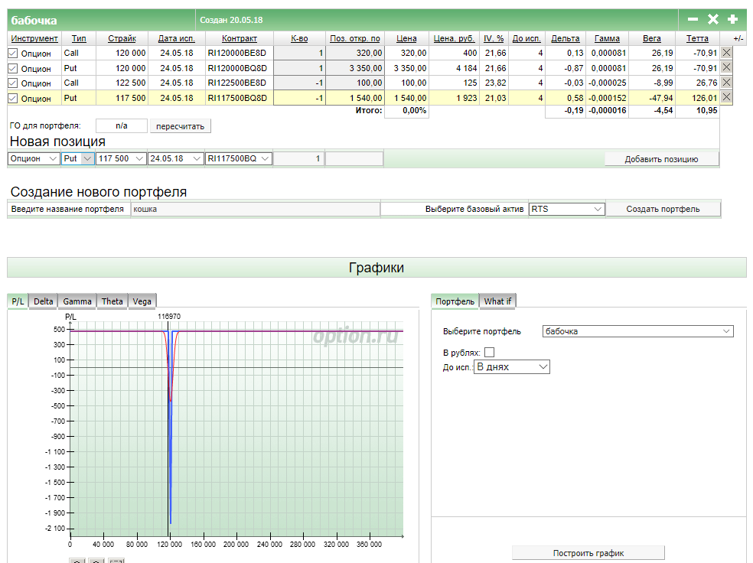Remove the Call 120 000 position row
The height and width of the screenshot is (563, 753).
pyautogui.click(x=726, y=53)
